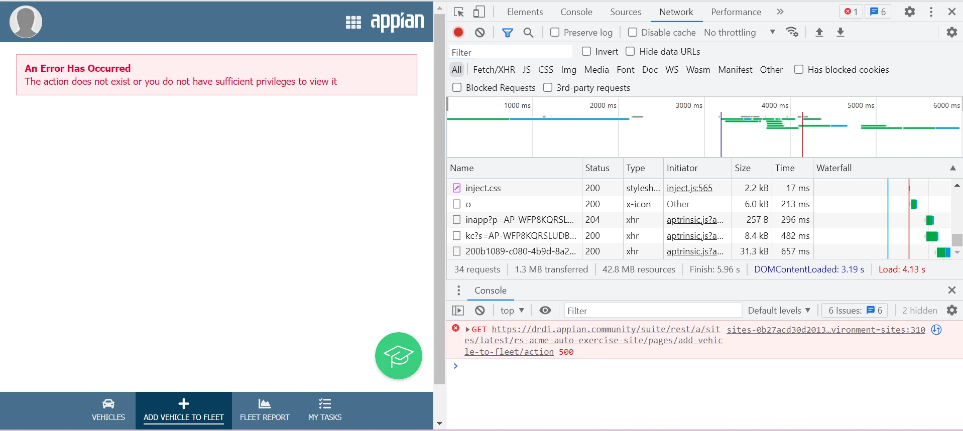The height and width of the screenshot is (431, 963).
Task: Clear the console output
Action: point(480,311)
